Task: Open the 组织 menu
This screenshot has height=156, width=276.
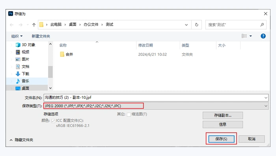Action: click(x=17, y=36)
